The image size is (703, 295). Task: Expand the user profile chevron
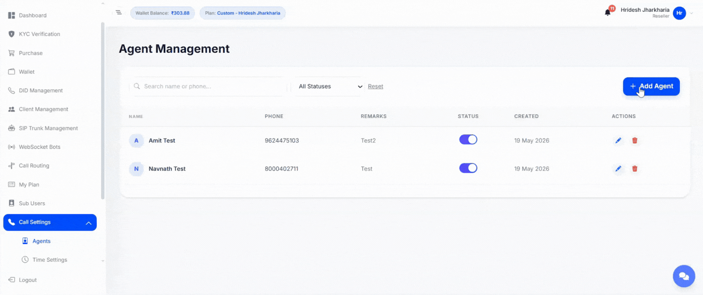691,13
